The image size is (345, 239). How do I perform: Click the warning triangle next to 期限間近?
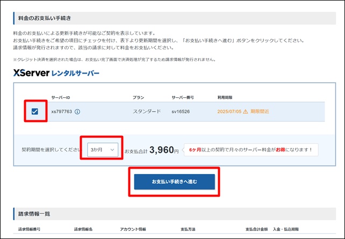[246, 112]
